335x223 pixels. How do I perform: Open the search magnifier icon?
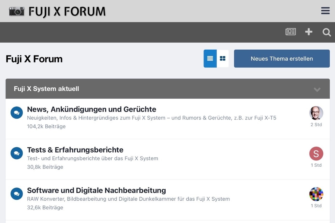click(x=326, y=32)
